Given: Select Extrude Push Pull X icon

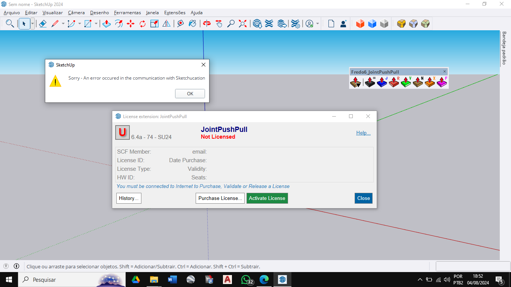Looking at the screenshot, I should (x=430, y=82).
